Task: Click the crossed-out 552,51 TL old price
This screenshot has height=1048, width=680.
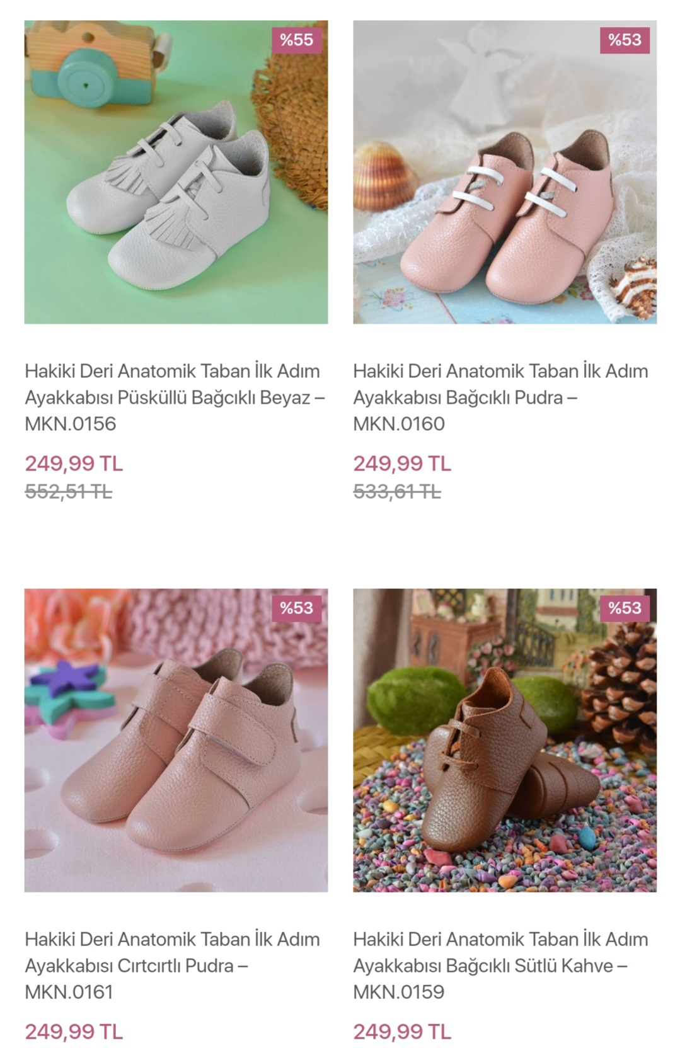Action: click(68, 491)
